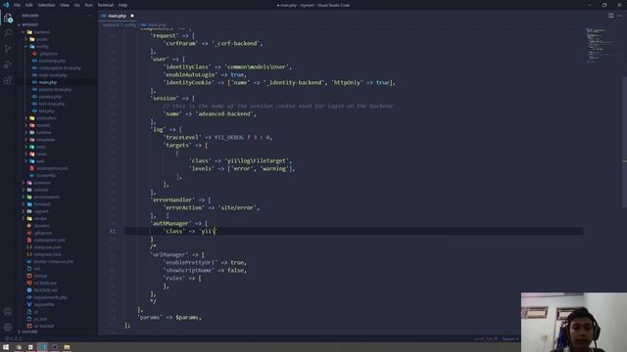Open the Manage gear icon

coord(8,328)
